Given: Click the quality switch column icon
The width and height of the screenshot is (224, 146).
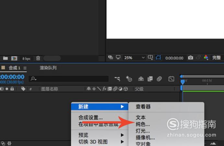Looking at the screenshot, I should 99,89.
